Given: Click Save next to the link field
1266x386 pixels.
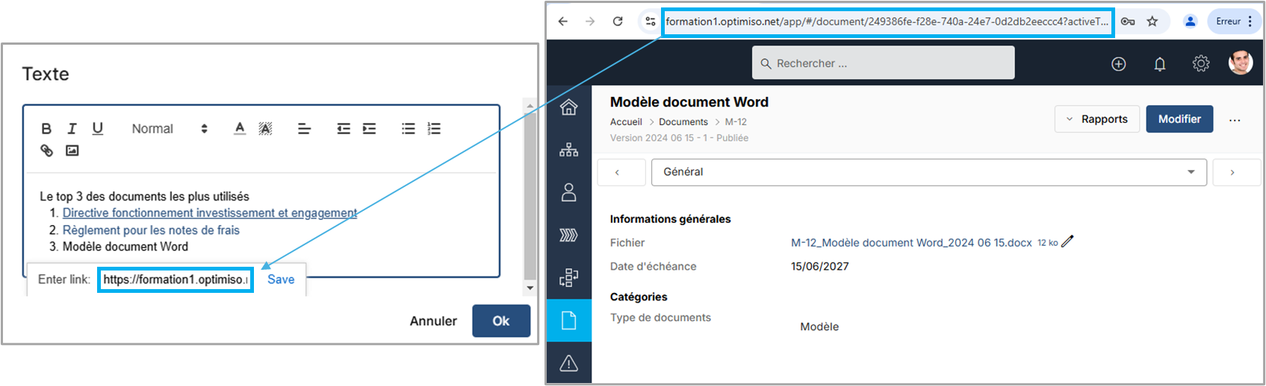Looking at the screenshot, I should click(281, 279).
